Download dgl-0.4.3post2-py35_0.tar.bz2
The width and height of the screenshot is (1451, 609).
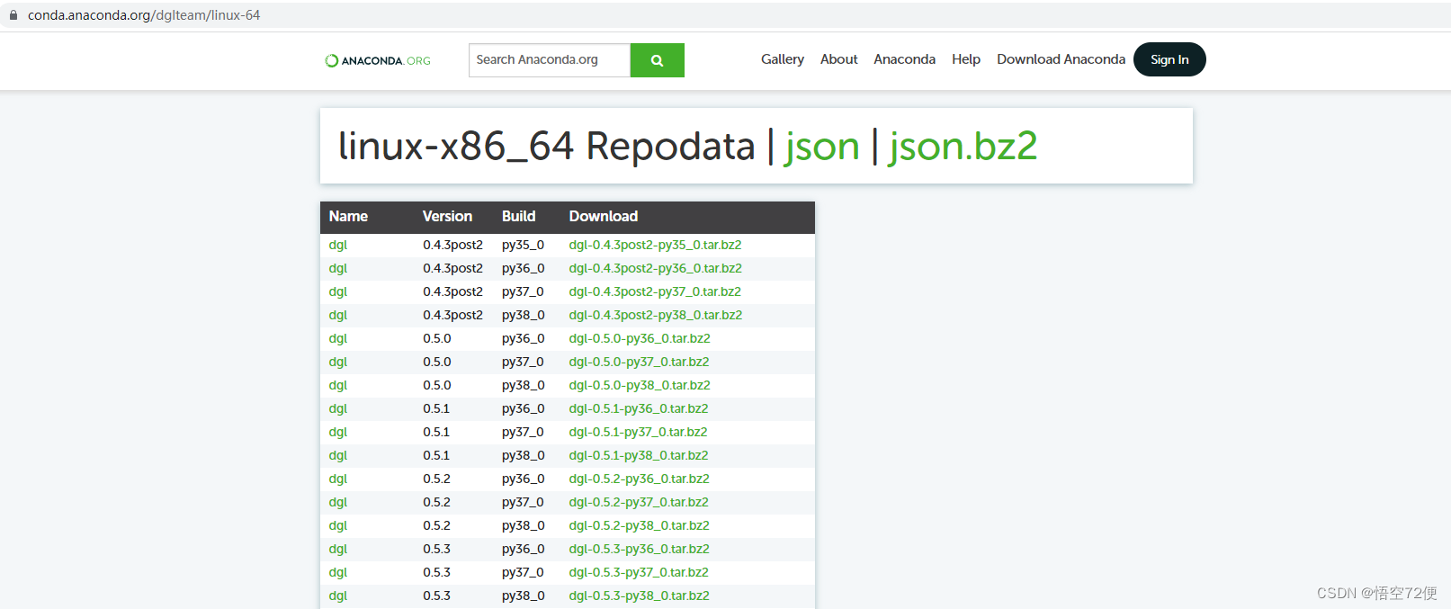(x=655, y=245)
